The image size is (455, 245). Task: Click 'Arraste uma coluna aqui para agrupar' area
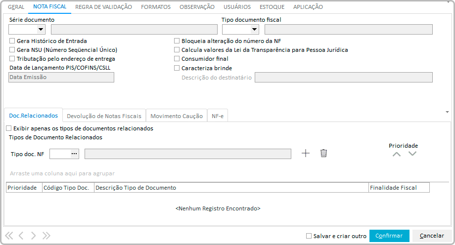click(x=62, y=173)
